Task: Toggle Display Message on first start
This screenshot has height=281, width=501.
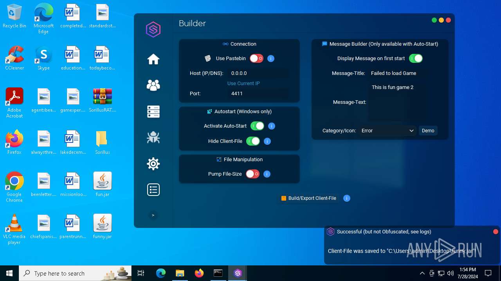Action: [416, 59]
